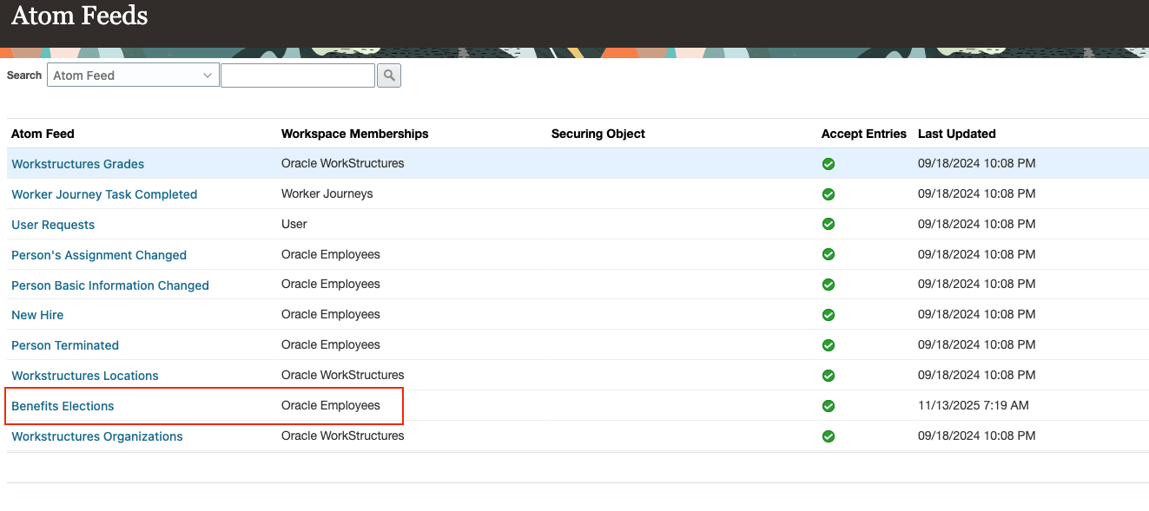Open the Atom Feed search type dropdown
Screen dimensions: 1149x511
click(132, 75)
